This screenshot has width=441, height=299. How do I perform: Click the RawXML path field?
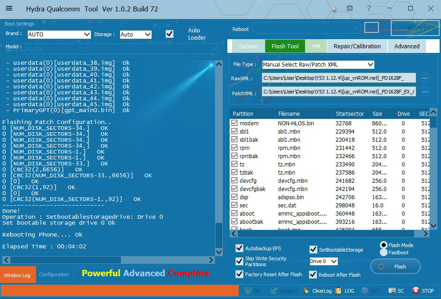tap(339, 78)
